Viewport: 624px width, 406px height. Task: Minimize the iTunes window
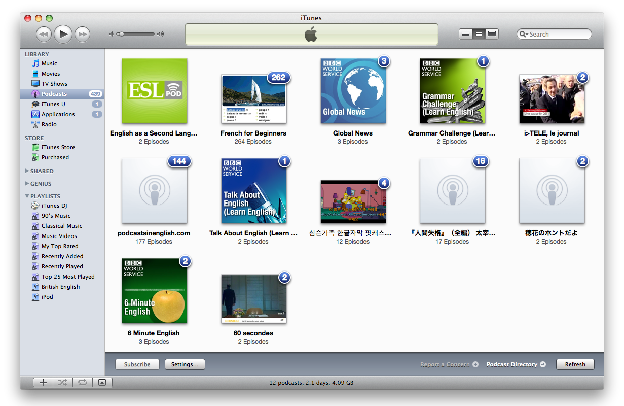coord(39,18)
